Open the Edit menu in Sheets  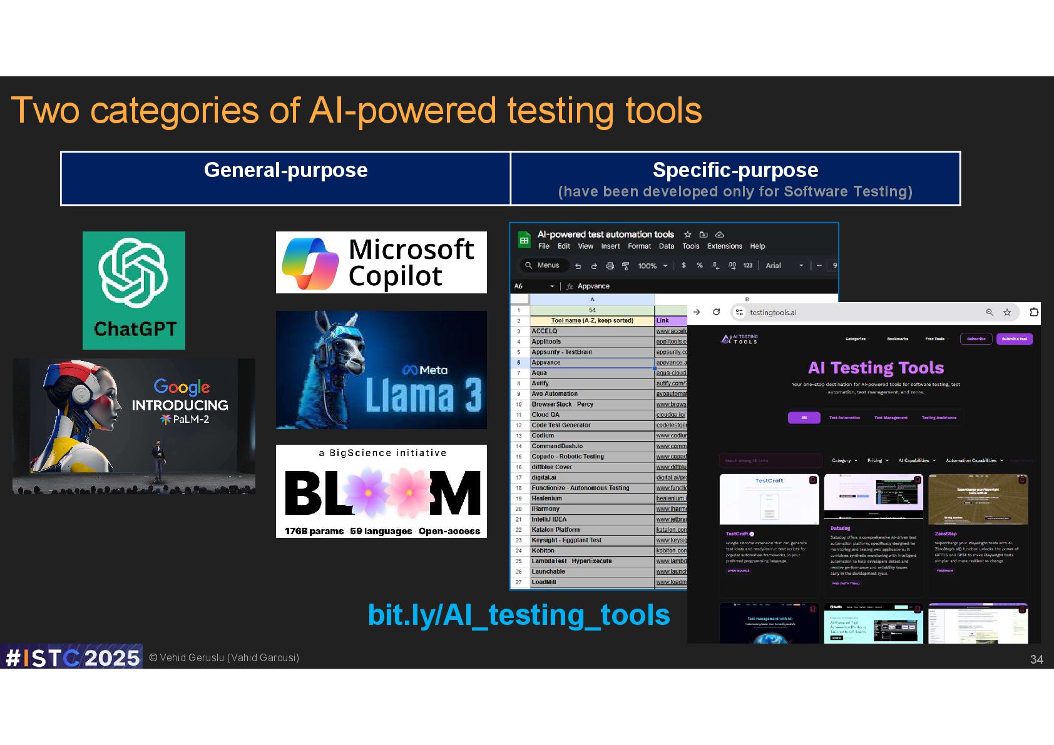pyautogui.click(x=564, y=246)
